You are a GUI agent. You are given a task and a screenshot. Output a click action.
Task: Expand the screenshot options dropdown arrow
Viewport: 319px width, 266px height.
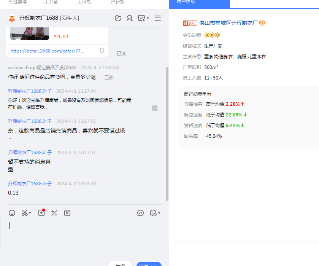(30, 213)
